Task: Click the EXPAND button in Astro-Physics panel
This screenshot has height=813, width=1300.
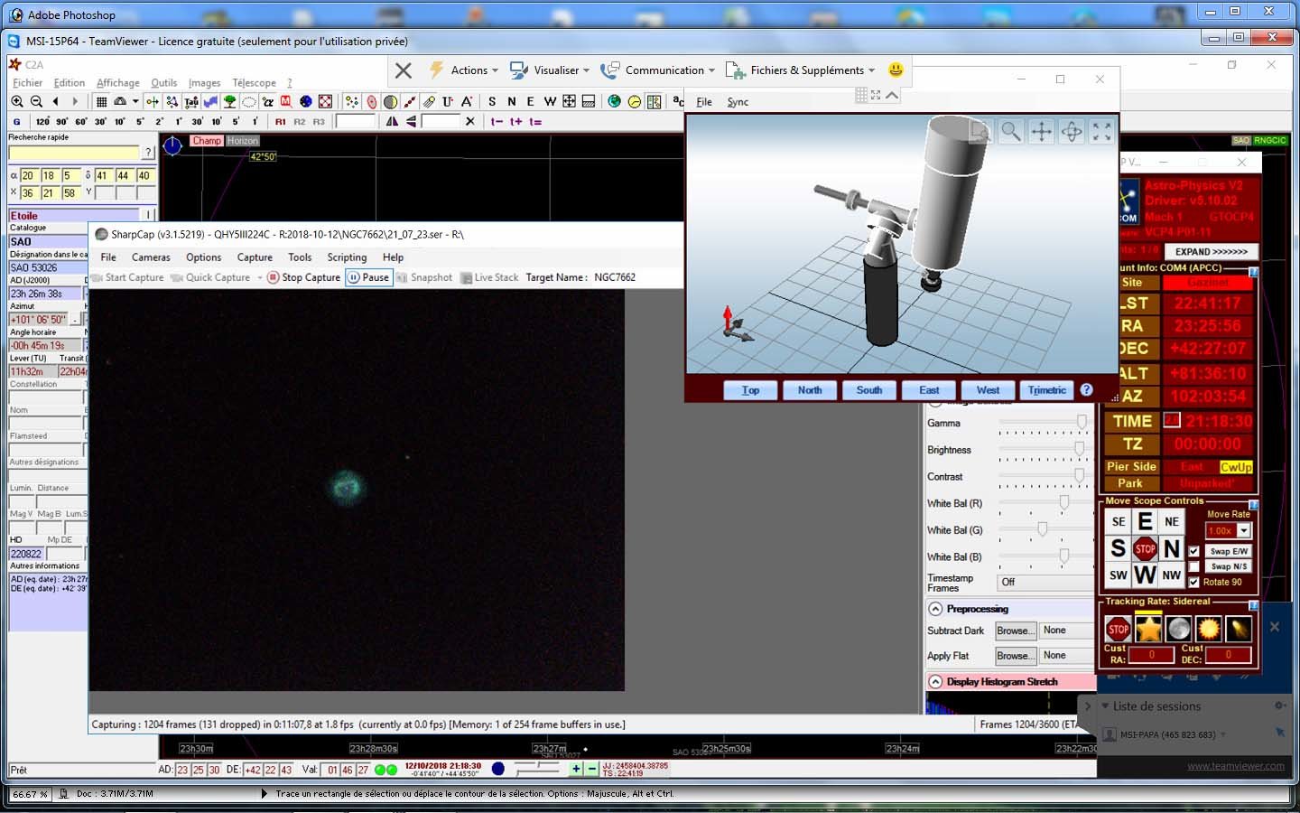Action: tap(1211, 251)
